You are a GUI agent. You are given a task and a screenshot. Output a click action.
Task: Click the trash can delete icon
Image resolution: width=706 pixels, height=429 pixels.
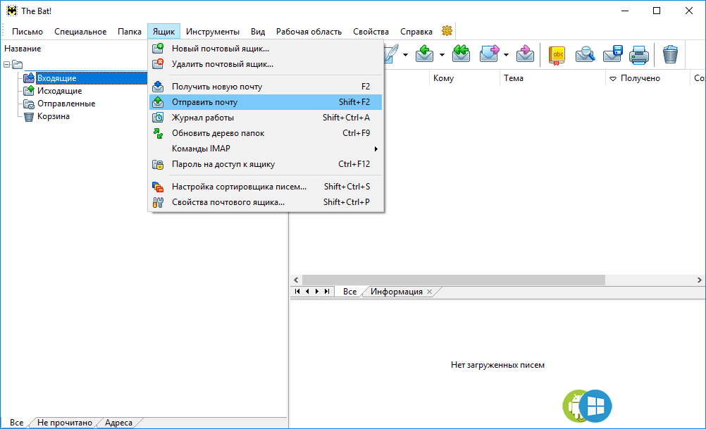(x=670, y=54)
